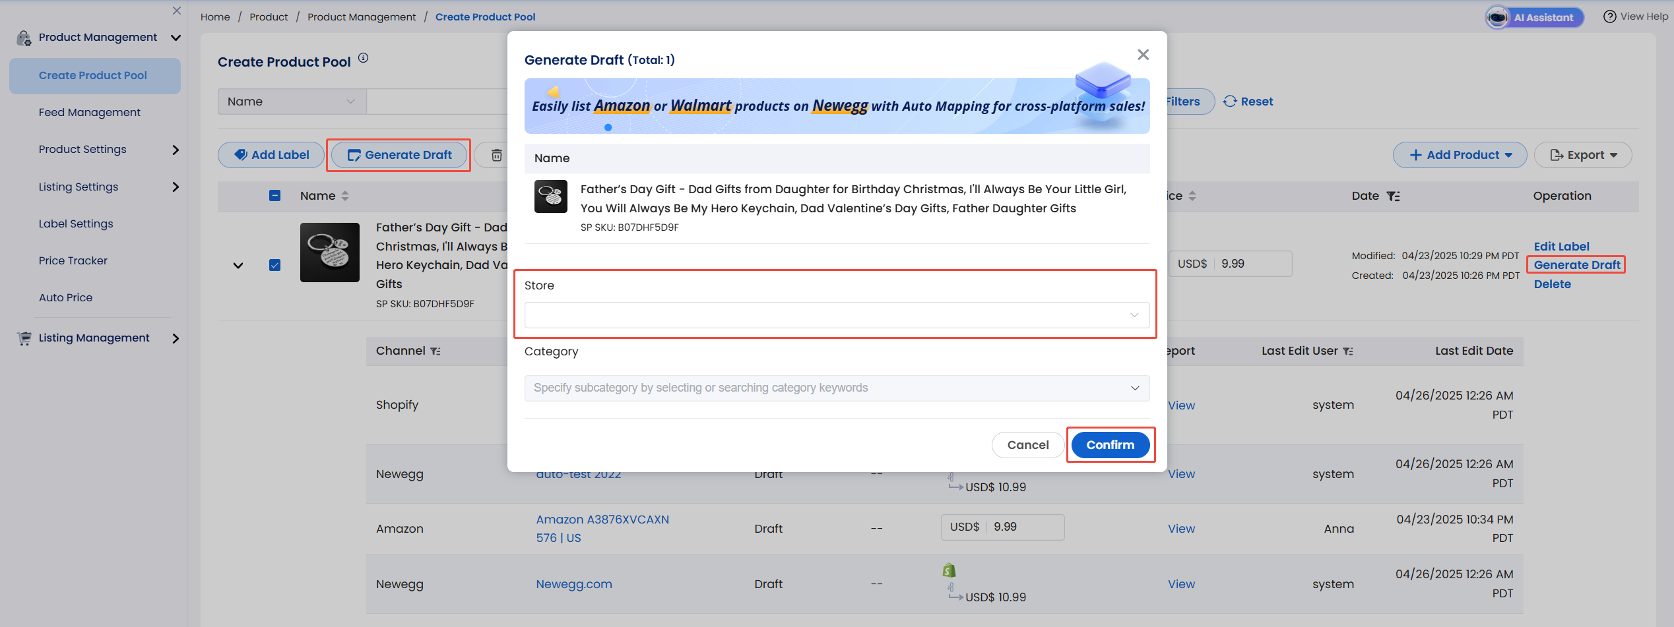Screen dimensions: 1674x627
Task: Click the Cancel button
Action: 1027,445
